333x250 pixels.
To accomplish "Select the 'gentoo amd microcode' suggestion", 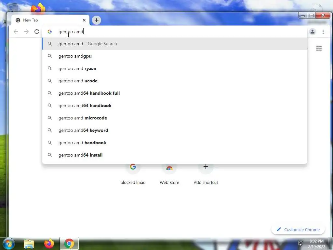I will [x=175, y=118].
